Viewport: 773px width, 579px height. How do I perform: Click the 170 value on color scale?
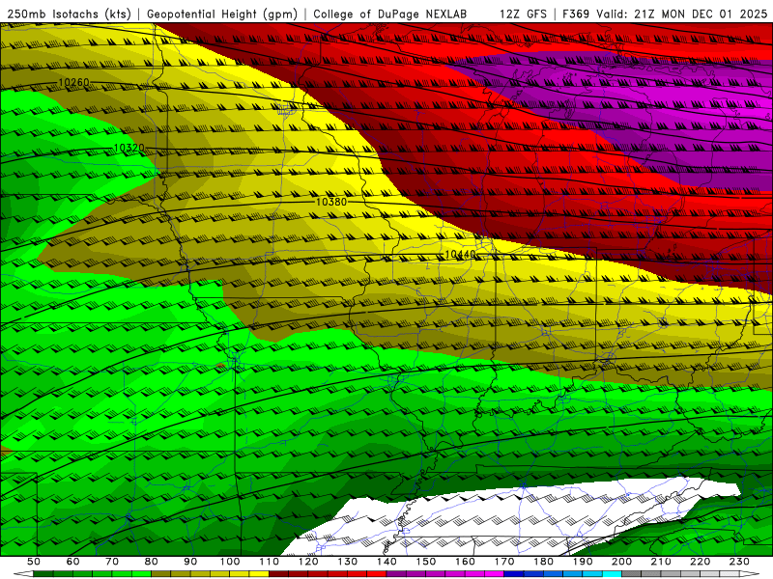[504, 562]
